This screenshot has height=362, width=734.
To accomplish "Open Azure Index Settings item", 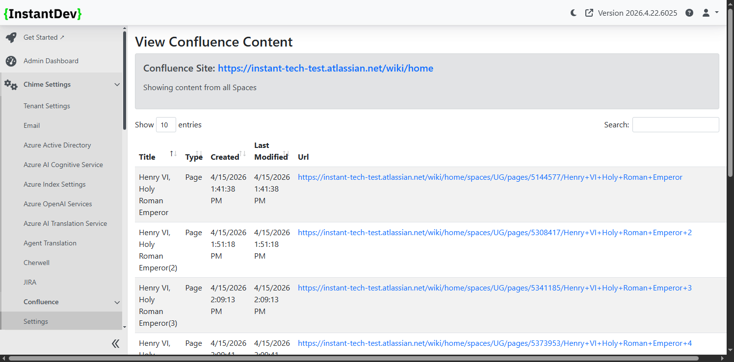I will (x=54, y=184).
